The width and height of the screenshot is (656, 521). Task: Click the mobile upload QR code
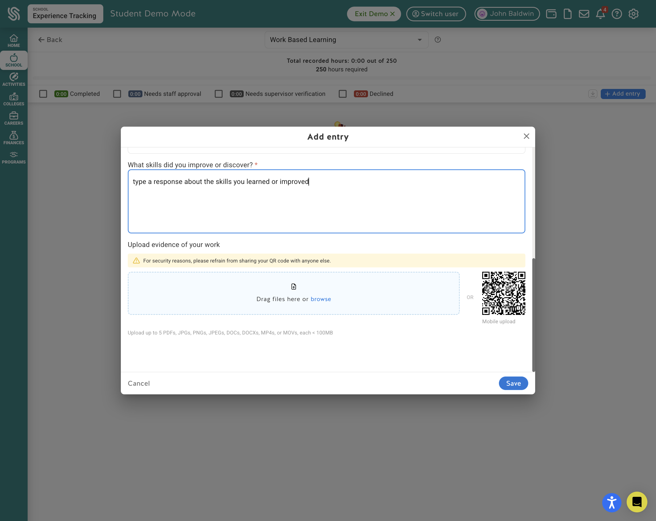pos(503,293)
